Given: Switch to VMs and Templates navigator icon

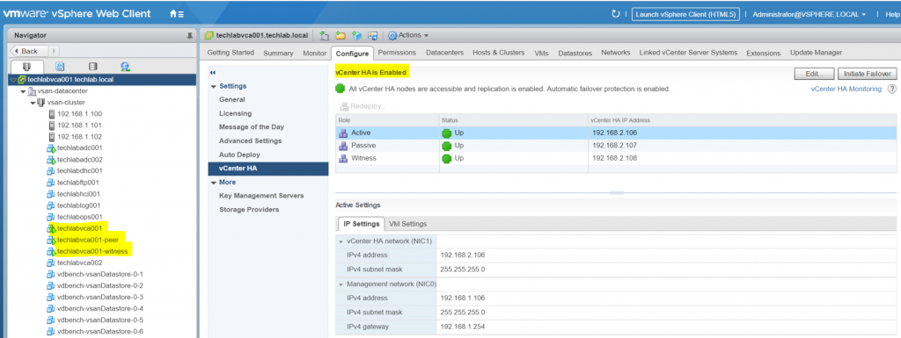Looking at the screenshot, I should [60, 67].
